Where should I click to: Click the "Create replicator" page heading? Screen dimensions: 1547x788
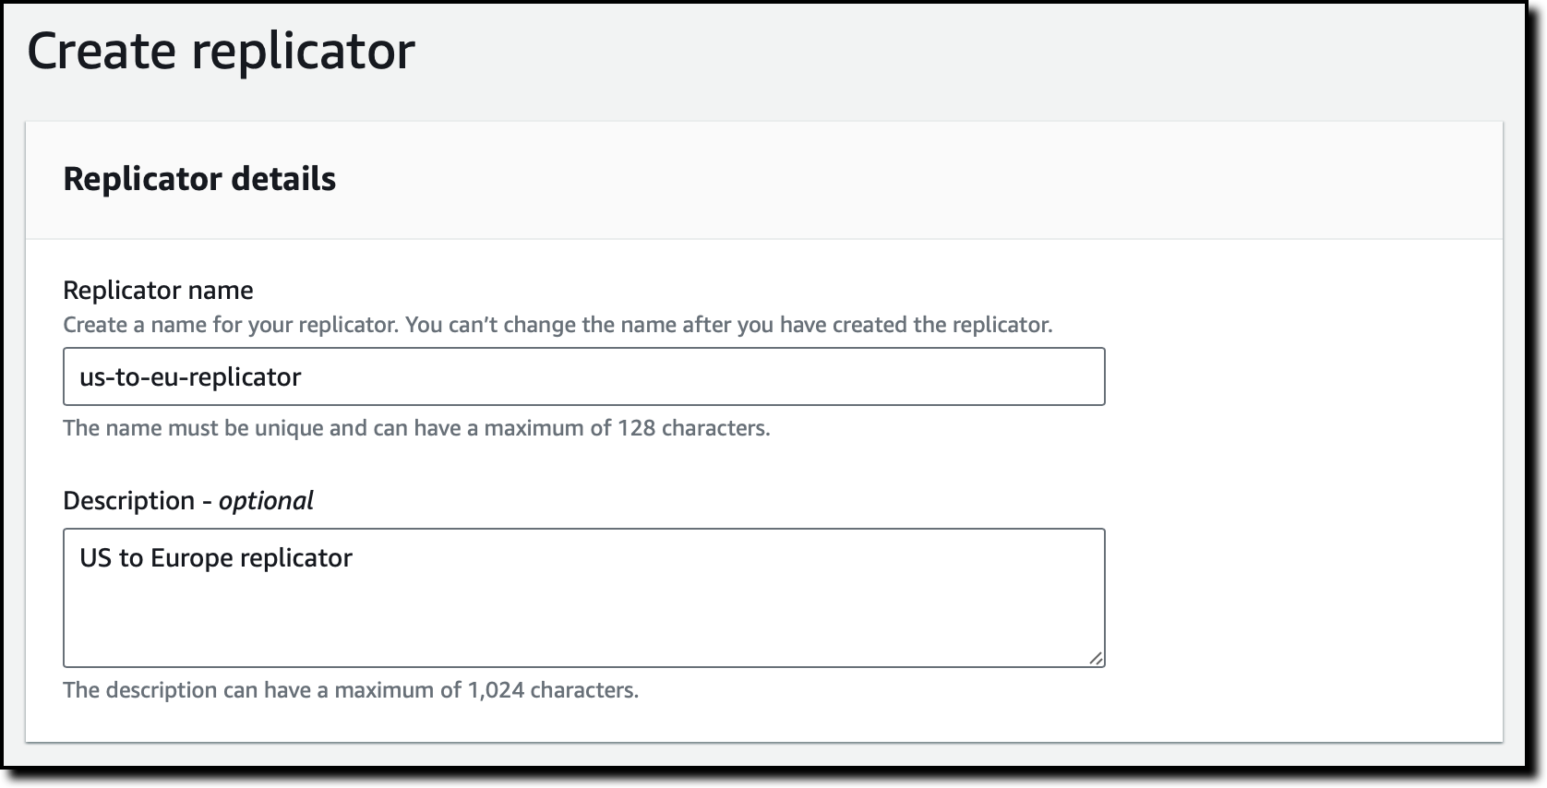coord(221,51)
